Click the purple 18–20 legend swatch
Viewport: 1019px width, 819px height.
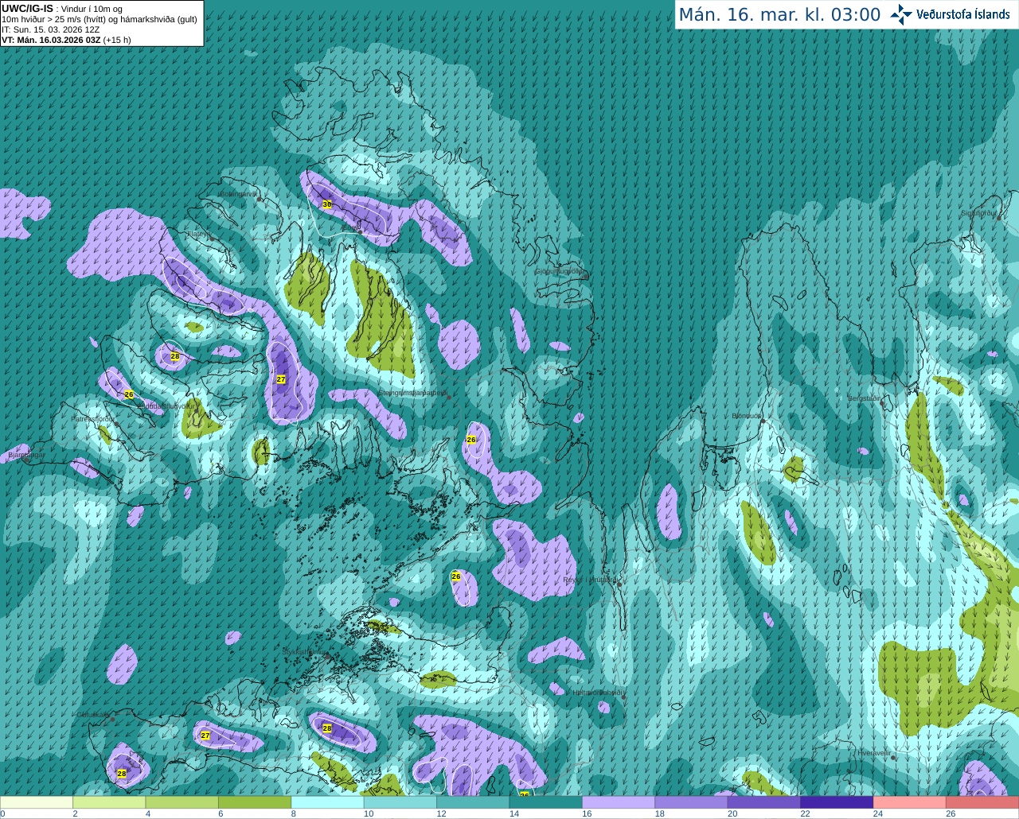[691, 802]
